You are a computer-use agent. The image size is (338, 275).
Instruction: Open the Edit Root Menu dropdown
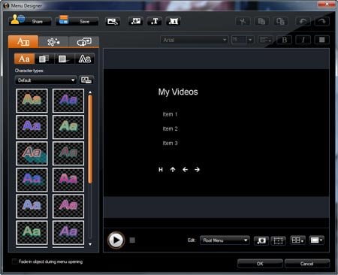[225, 240]
